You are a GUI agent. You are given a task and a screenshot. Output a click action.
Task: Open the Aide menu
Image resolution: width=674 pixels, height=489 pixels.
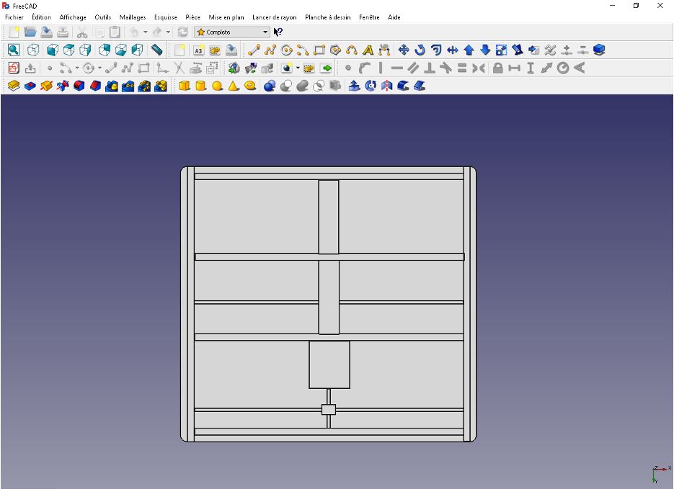click(x=394, y=17)
